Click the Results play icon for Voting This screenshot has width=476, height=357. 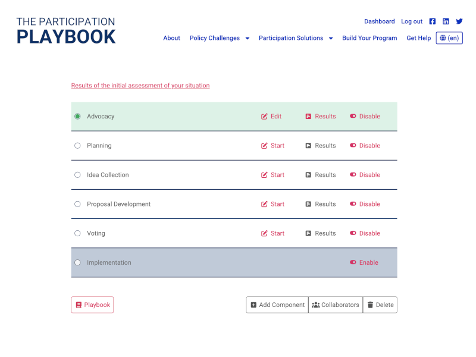(x=309, y=233)
